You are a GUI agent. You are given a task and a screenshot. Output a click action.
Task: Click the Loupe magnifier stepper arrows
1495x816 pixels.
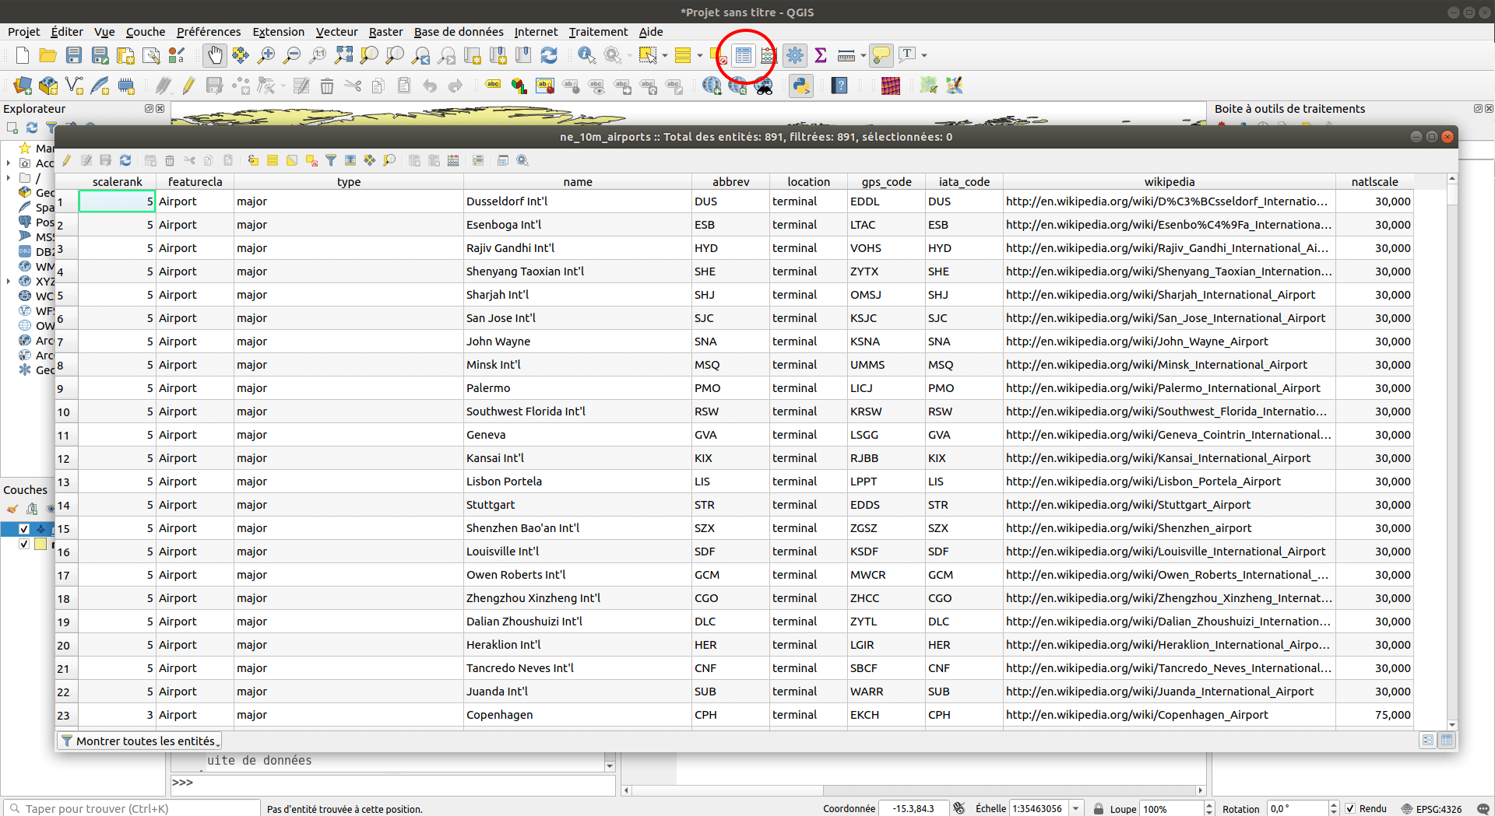[1209, 809]
